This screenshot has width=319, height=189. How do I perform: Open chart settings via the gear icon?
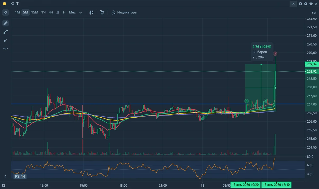tap(305, 4)
